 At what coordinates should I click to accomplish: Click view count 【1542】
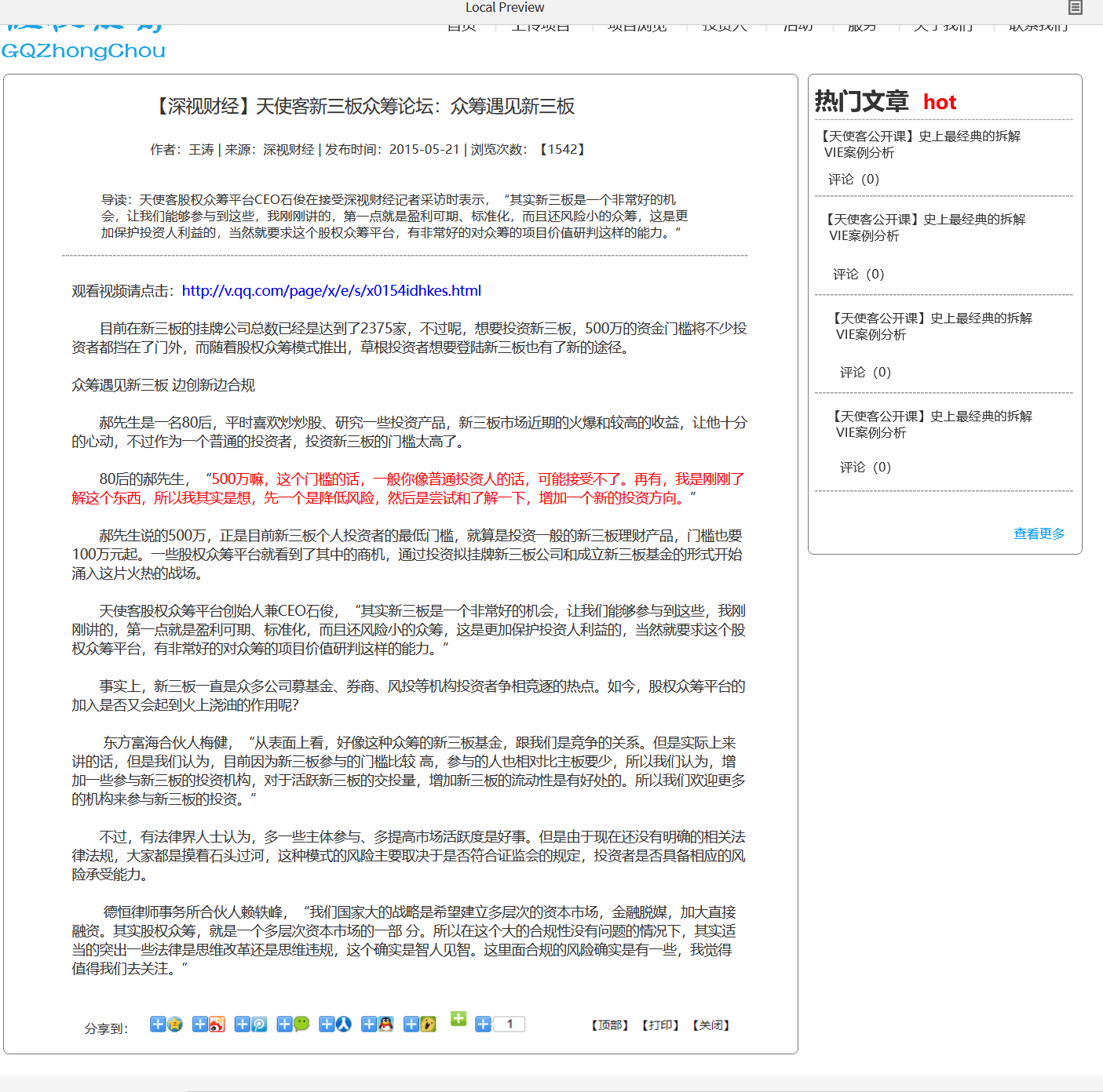(562, 149)
